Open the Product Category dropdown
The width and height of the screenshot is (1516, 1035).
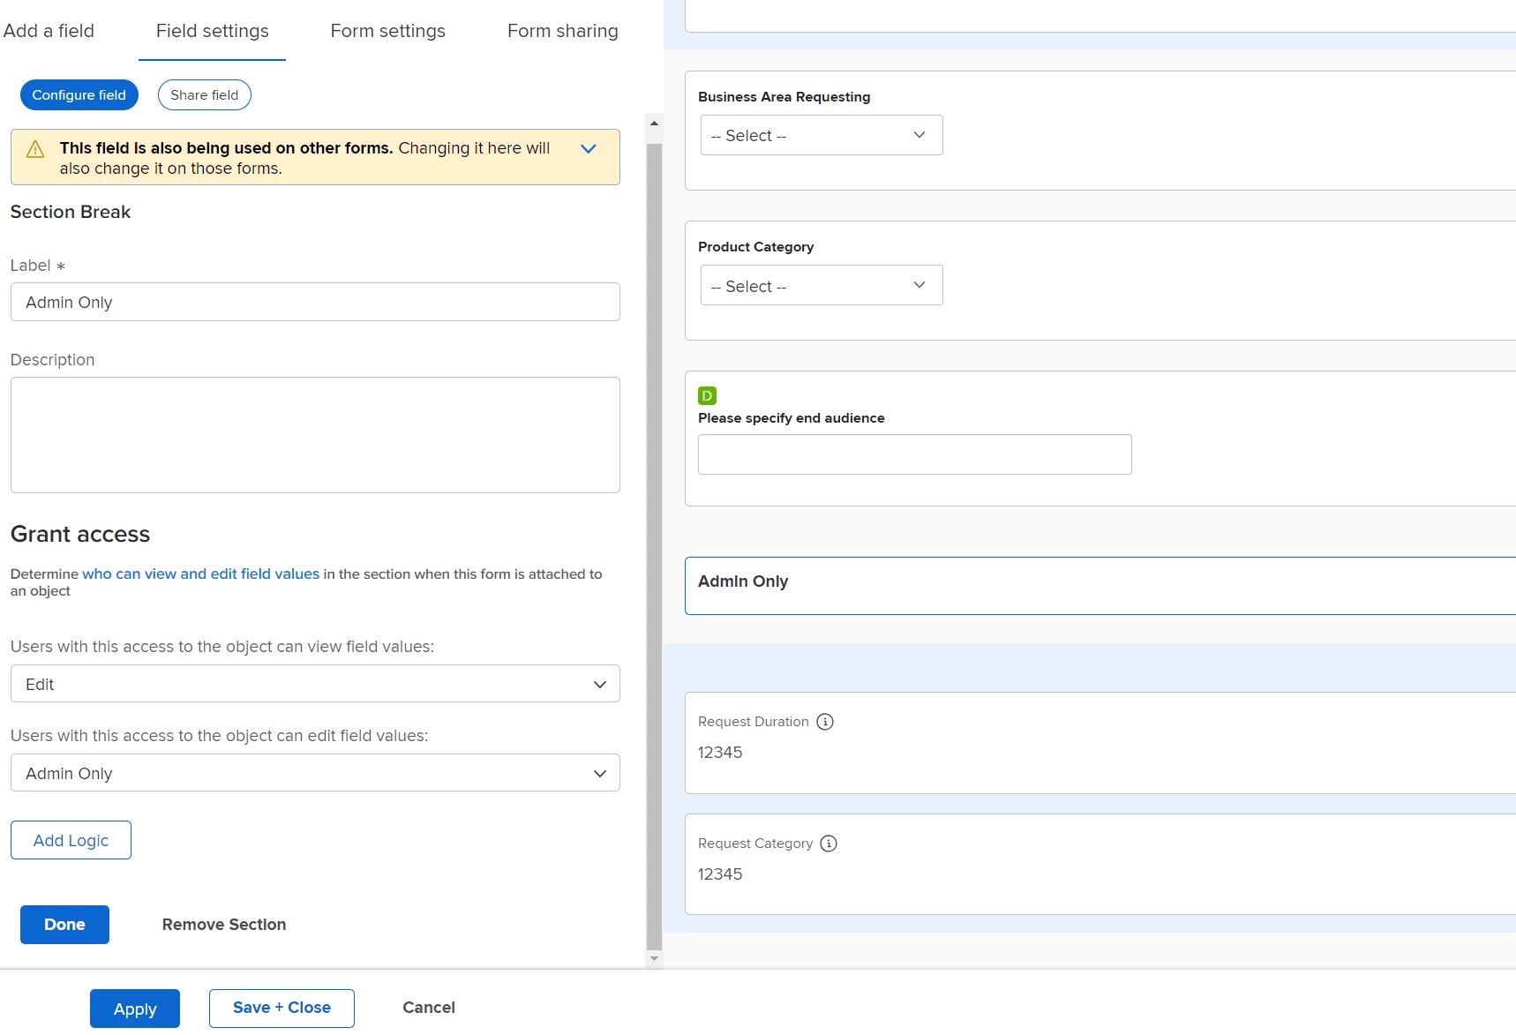coord(822,285)
